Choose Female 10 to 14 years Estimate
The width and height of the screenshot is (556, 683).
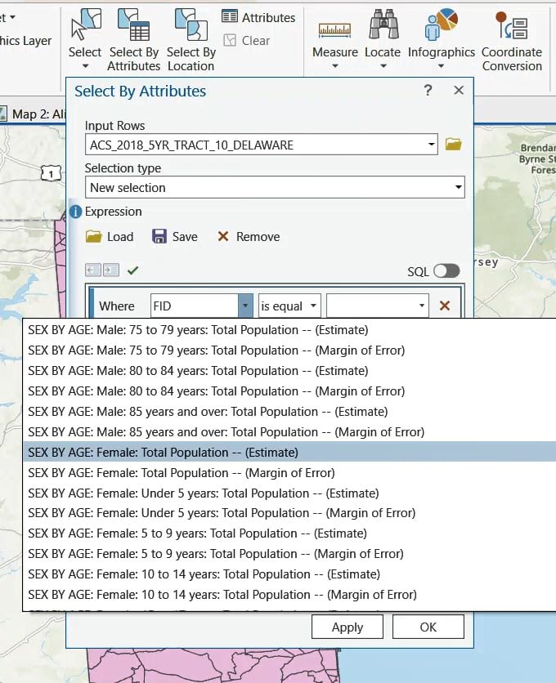[x=289, y=574]
